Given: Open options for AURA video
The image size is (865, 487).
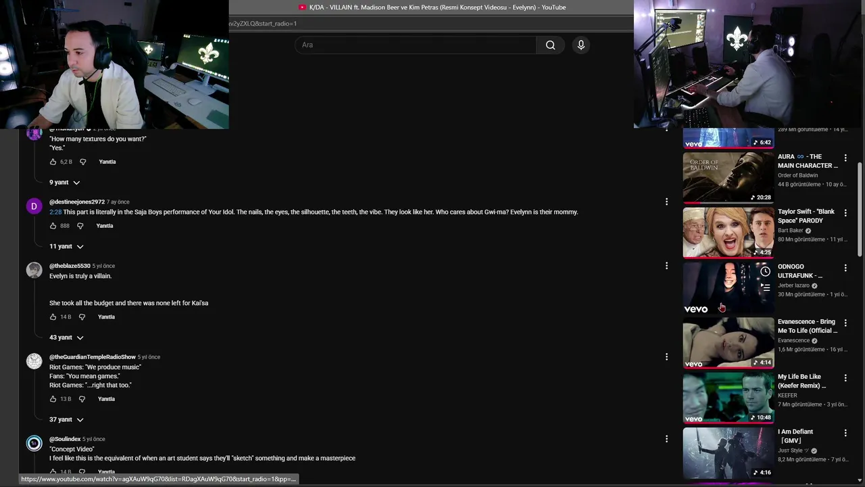Looking at the screenshot, I should click(845, 158).
